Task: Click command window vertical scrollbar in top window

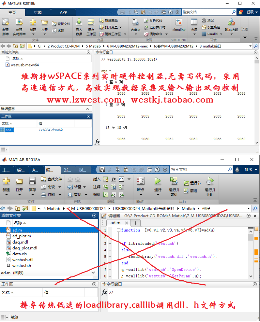Action: click(x=256, y=100)
